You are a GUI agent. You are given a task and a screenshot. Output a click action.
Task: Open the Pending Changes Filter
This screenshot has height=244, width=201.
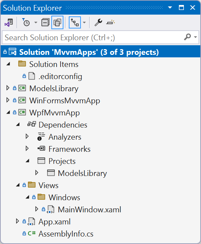(26, 22)
